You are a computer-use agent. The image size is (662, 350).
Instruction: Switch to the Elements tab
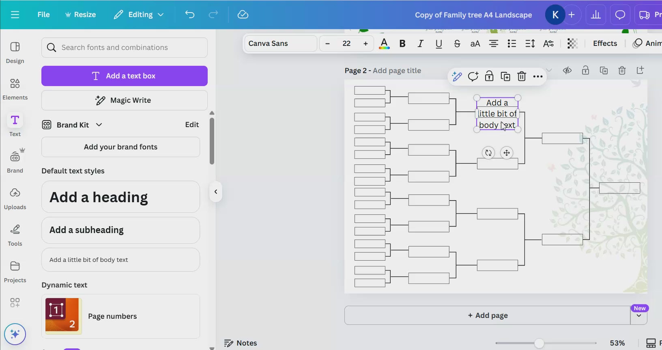click(15, 89)
